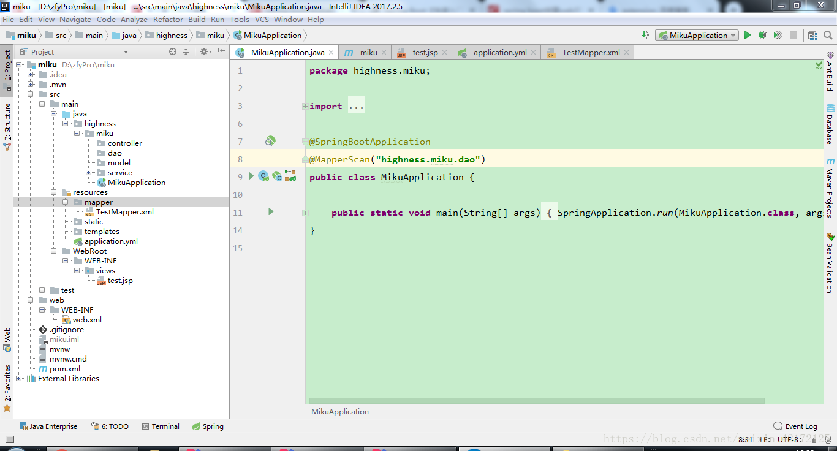Click the scroll from source crosshair icon
The image size is (837, 451).
click(173, 52)
